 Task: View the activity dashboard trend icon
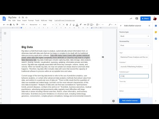pos(131,19)
